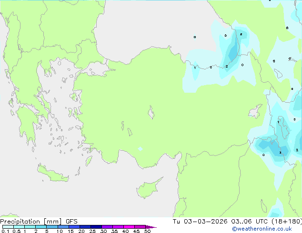Select the legend swatch between 0.1 and 0.5
The image size is (302, 233).
pyautogui.click(x=8, y=227)
